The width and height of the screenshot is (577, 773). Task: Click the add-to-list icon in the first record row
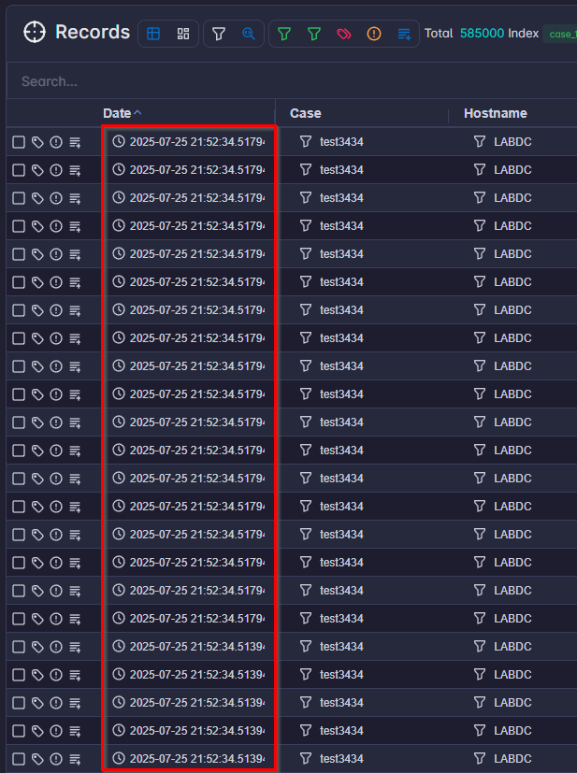(x=75, y=142)
